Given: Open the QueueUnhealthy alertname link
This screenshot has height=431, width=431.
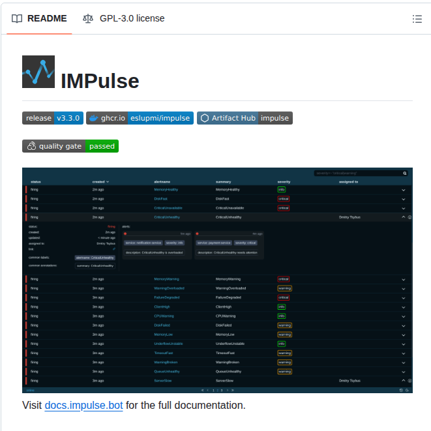Looking at the screenshot, I should (167, 372).
